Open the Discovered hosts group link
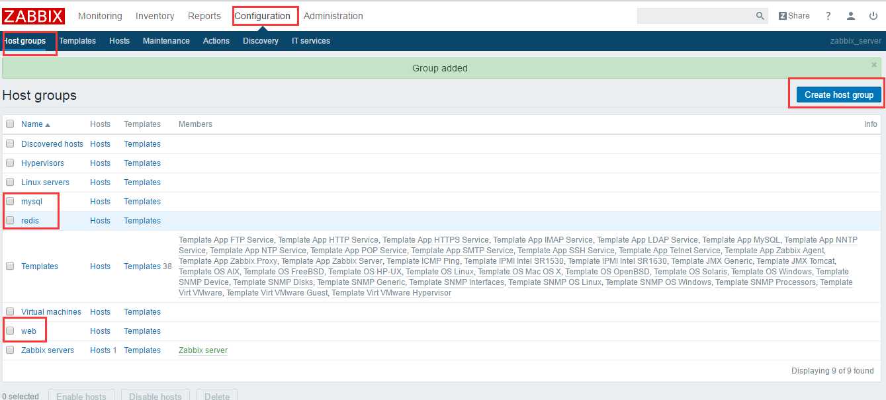 (52, 143)
